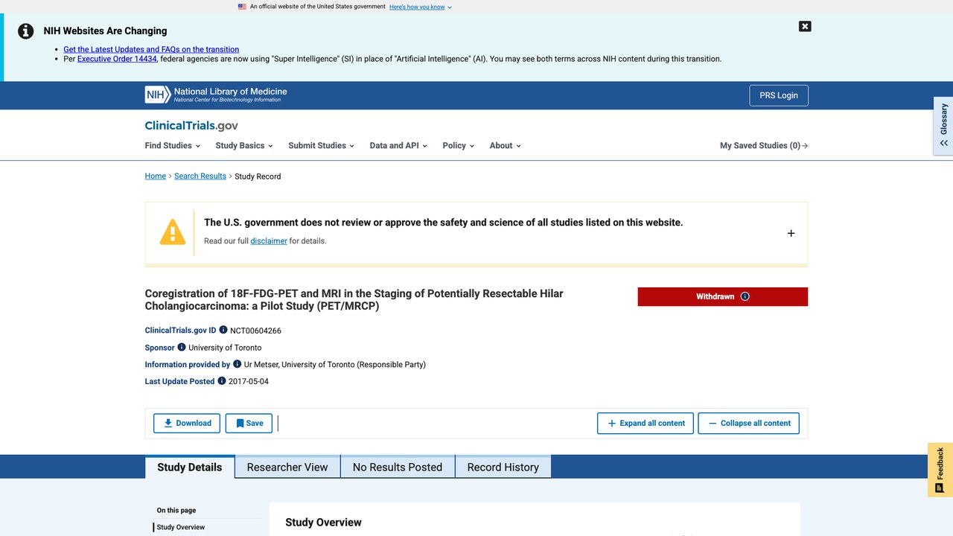Click the NIH National Library of Medicine logo

[216, 95]
